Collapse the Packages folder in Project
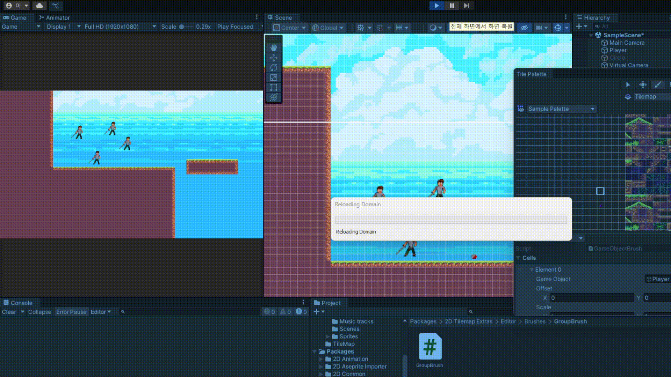This screenshot has width=671, height=377. point(315,352)
